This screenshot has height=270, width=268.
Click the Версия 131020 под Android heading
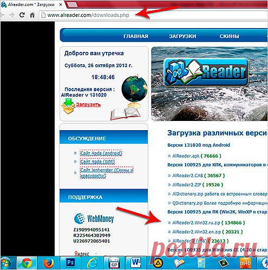pyautogui.click(x=199, y=145)
